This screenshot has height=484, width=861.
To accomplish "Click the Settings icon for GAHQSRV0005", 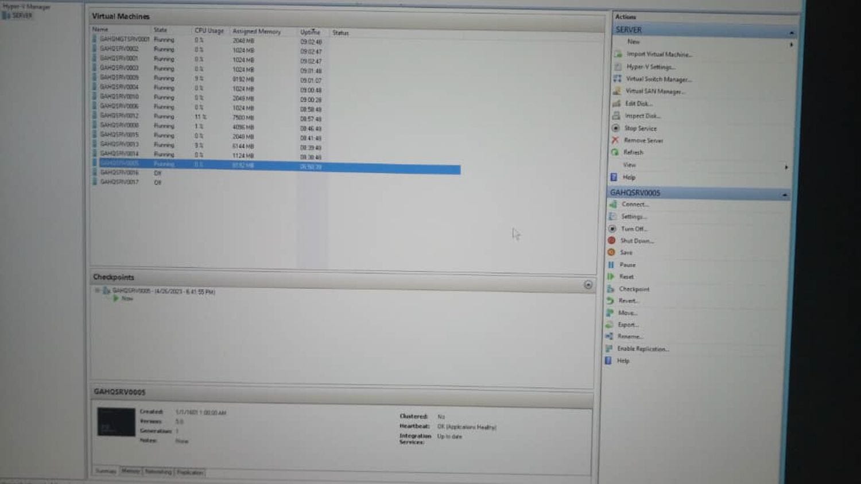I will click(612, 216).
